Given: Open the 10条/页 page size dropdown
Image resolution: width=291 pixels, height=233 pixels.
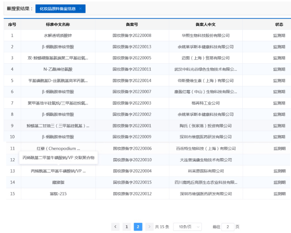Looking at the screenshot, I should click(x=187, y=227).
